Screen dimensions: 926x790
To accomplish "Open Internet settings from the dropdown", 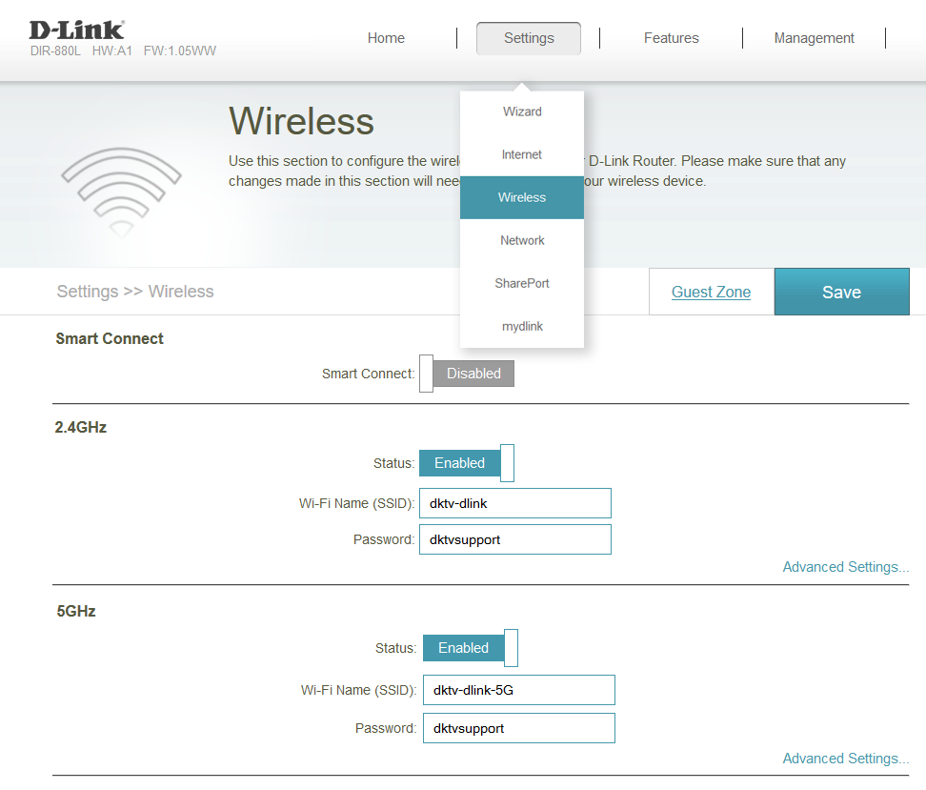I will (522, 154).
